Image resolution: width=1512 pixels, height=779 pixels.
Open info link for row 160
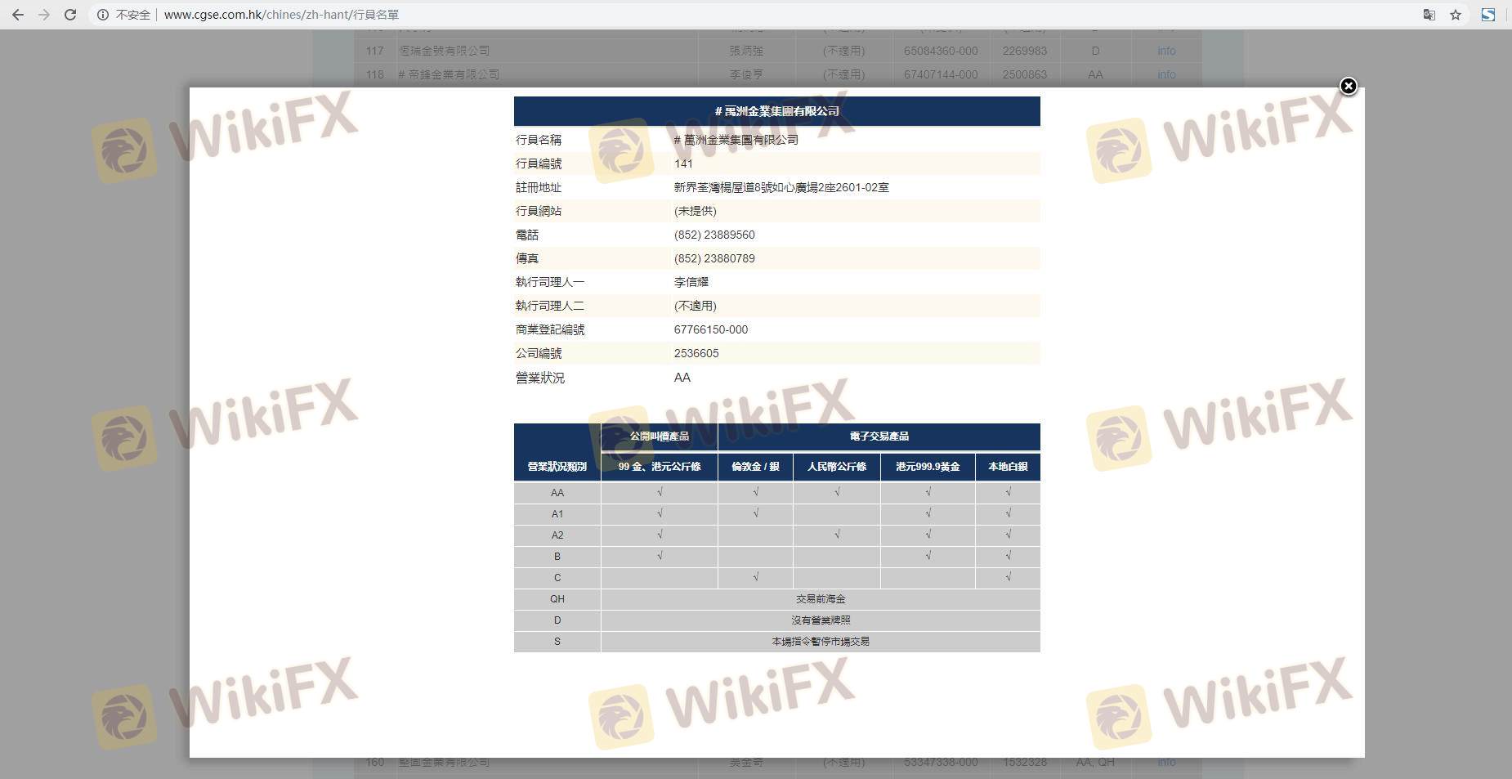(1166, 762)
